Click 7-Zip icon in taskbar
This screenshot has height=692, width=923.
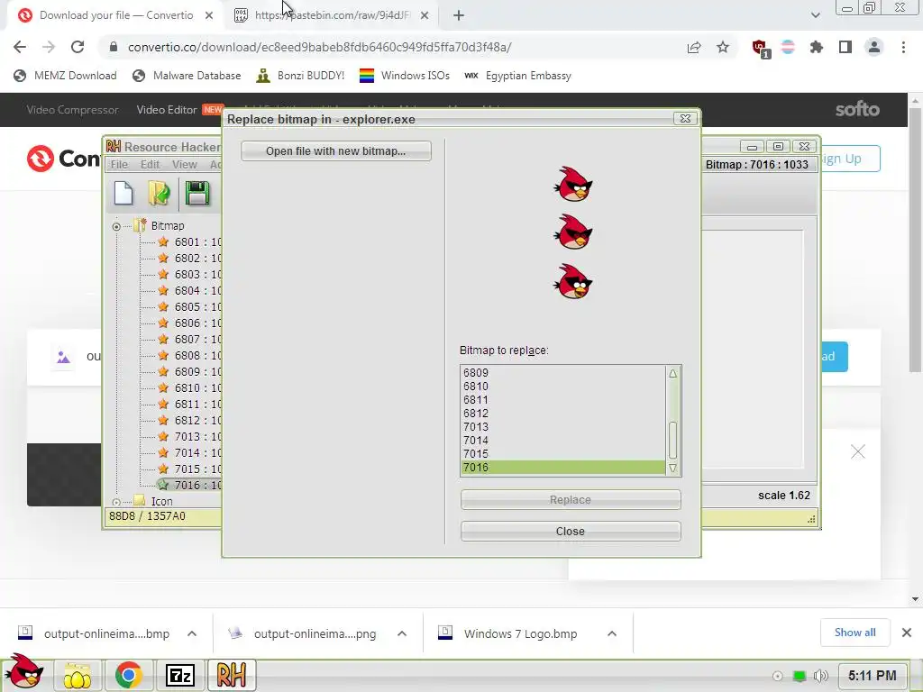[x=180, y=676]
